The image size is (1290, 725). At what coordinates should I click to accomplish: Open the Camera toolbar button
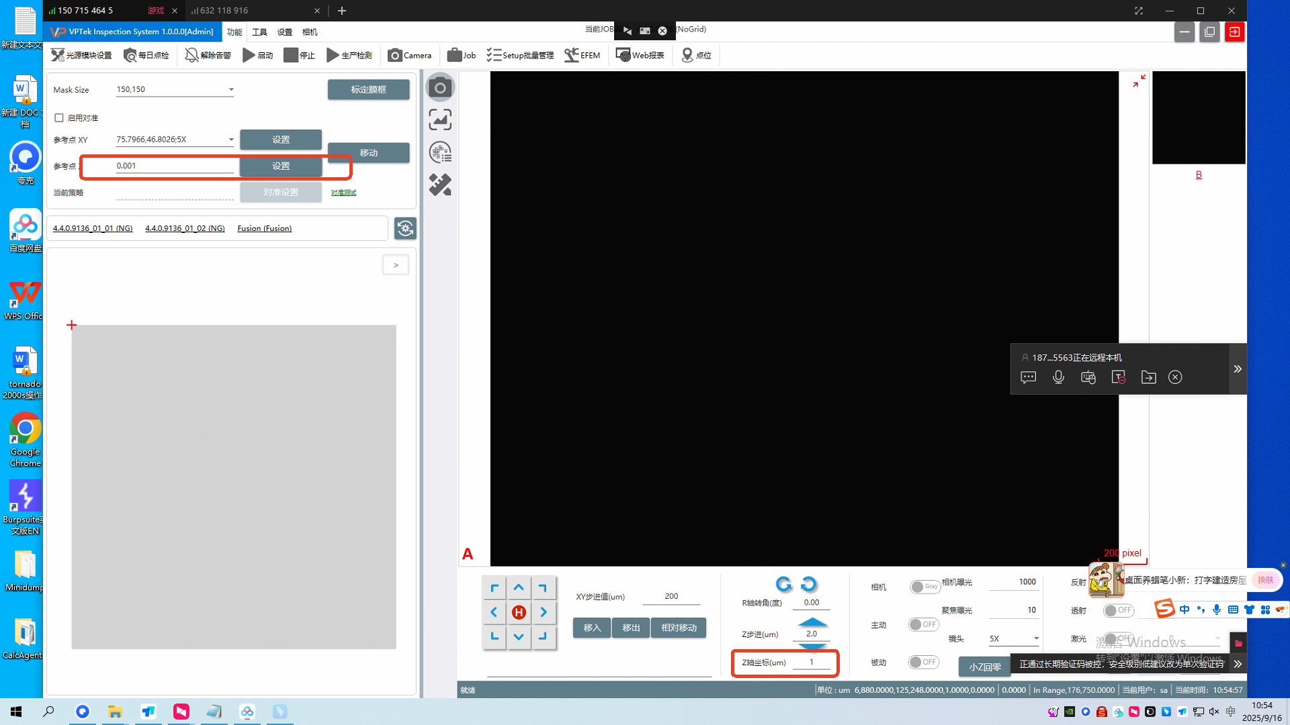(x=409, y=55)
